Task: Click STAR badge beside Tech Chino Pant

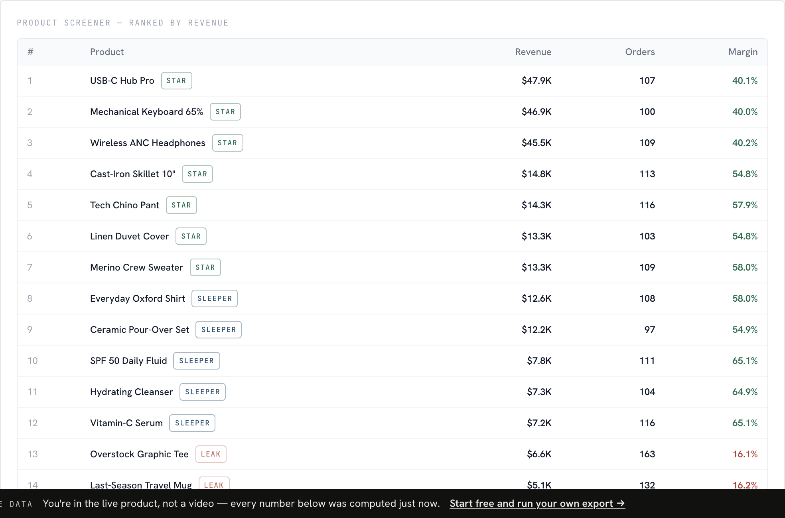Action: click(181, 205)
